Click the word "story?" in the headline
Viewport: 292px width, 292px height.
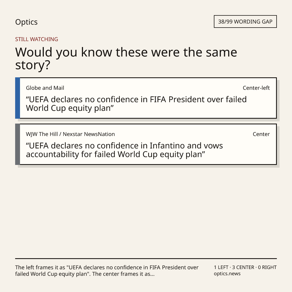pos(33,65)
